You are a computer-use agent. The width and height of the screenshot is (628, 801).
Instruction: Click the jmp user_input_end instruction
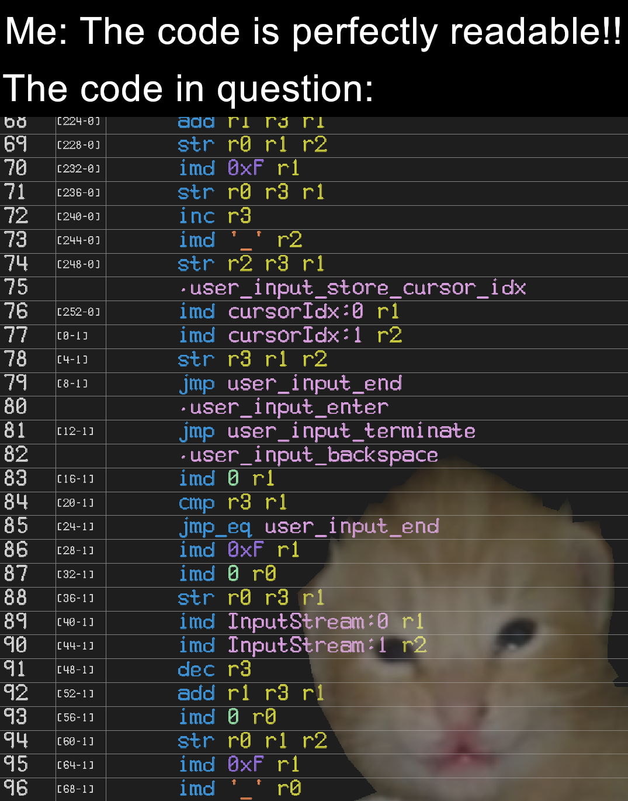pyautogui.click(x=290, y=384)
